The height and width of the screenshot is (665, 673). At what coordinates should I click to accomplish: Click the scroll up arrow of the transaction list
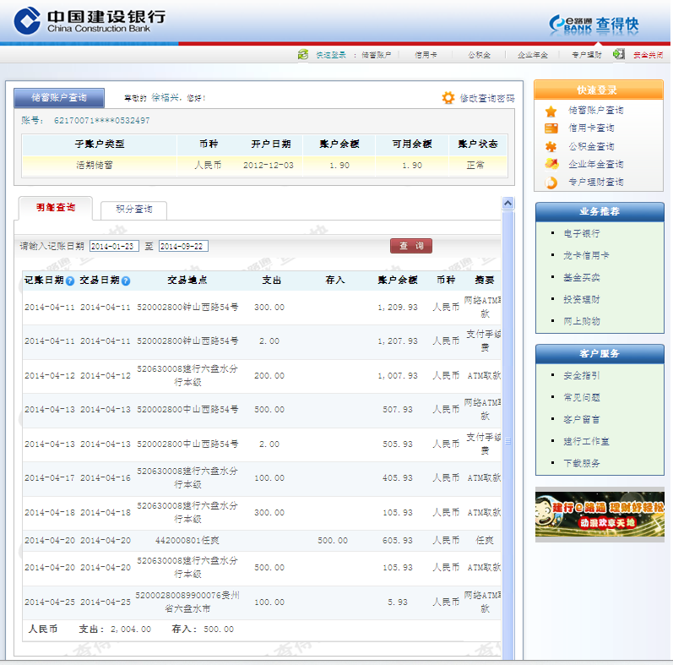[507, 203]
